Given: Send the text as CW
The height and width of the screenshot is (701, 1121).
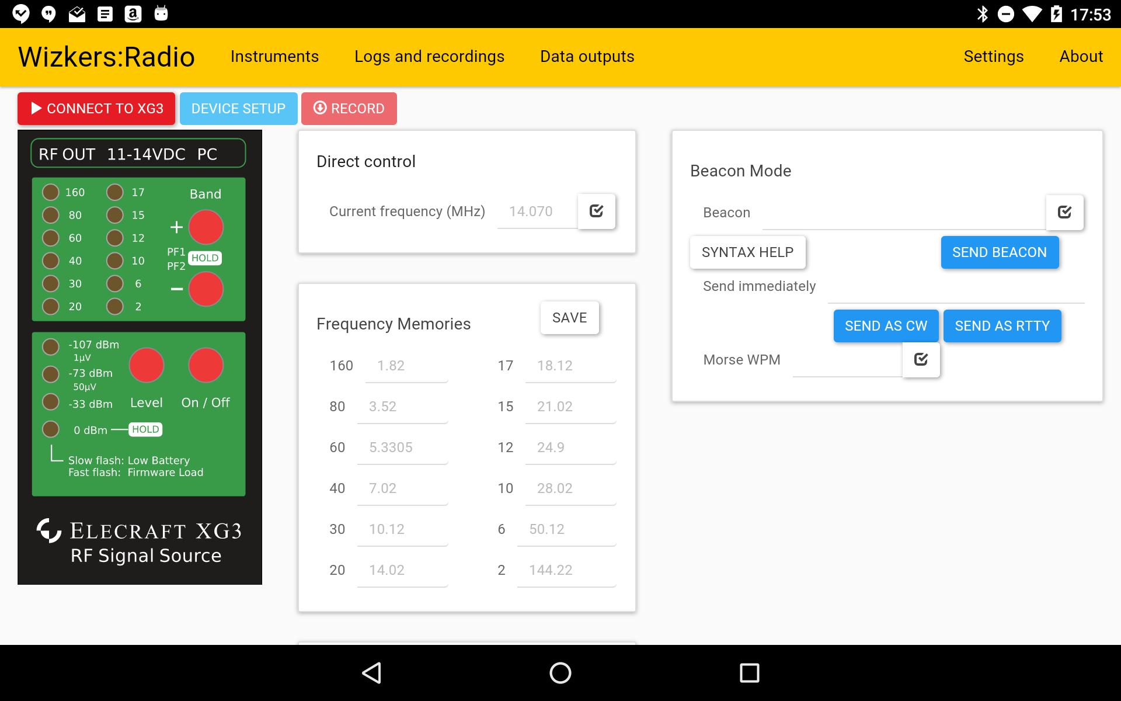Looking at the screenshot, I should [886, 326].
